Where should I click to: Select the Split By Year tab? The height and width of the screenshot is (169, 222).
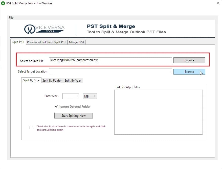[x=73, y=81]
